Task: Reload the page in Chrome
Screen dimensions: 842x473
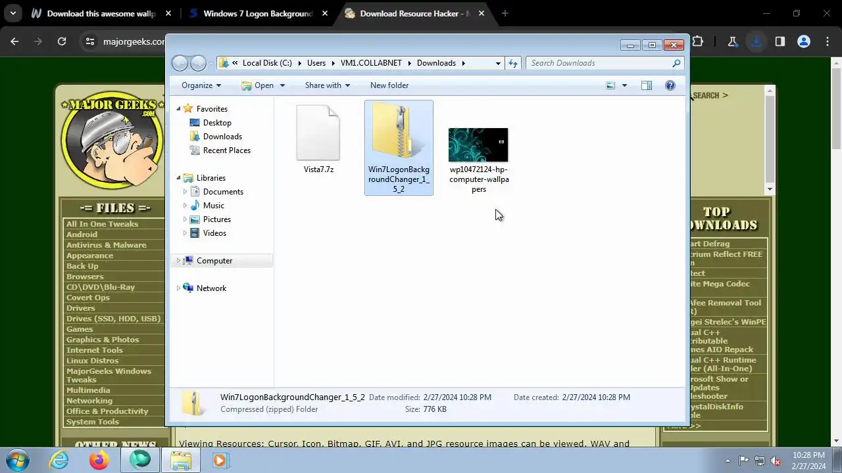Action: click(x=62, y=41)
